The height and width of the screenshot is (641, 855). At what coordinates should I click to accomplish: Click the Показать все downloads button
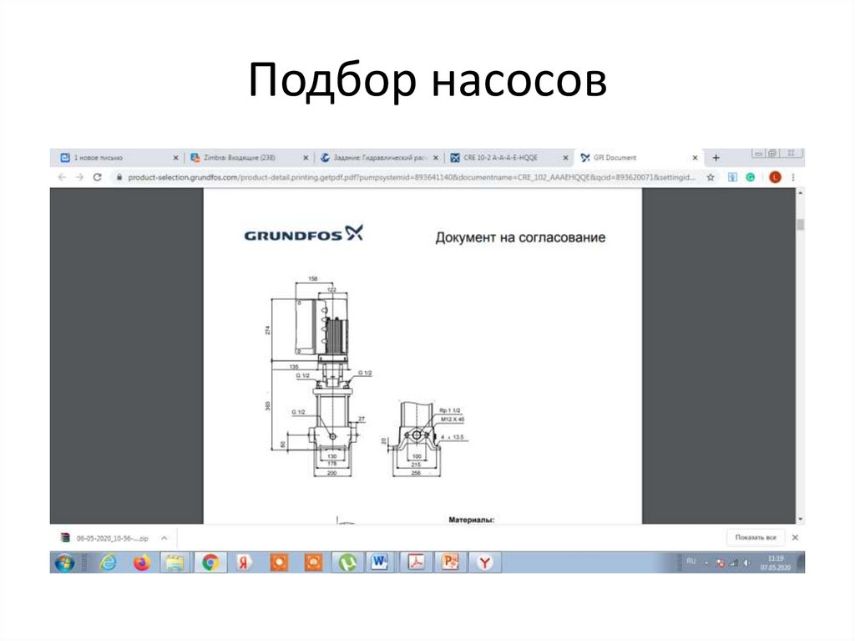click(x=755, y=537)
